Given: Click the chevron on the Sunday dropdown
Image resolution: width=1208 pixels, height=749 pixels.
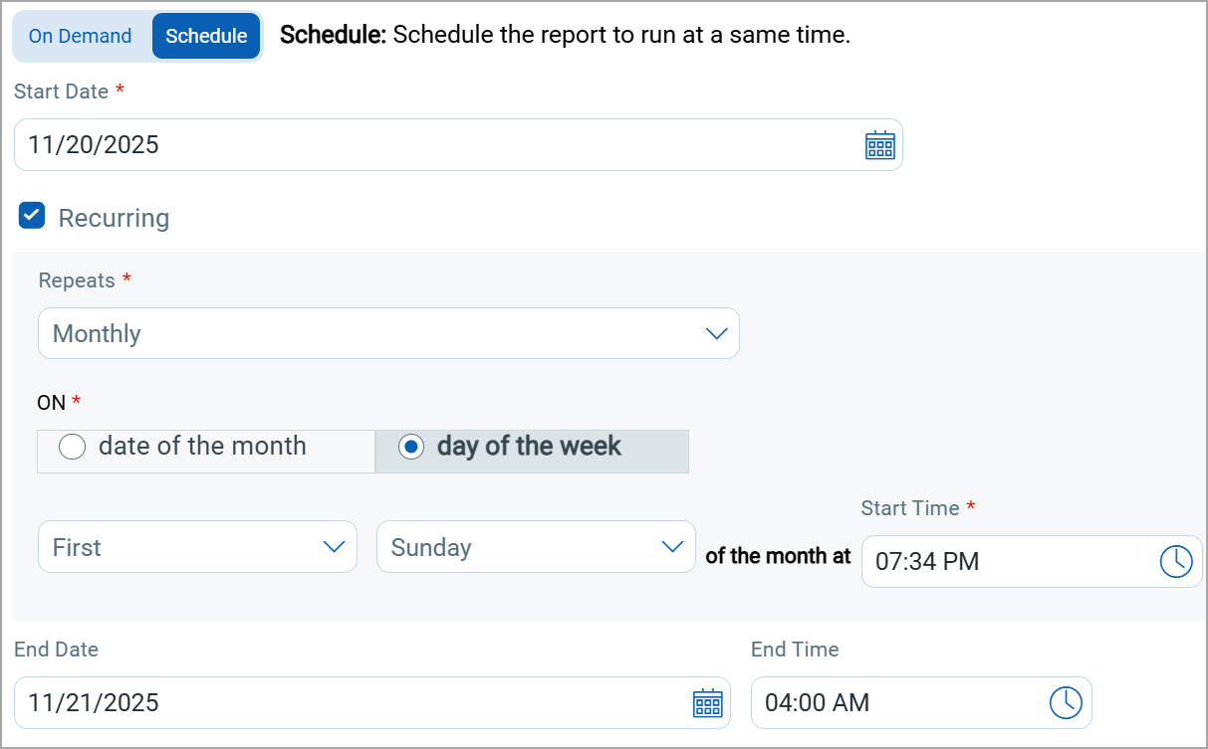Looking at the screenshot, I should click(672, 547).
